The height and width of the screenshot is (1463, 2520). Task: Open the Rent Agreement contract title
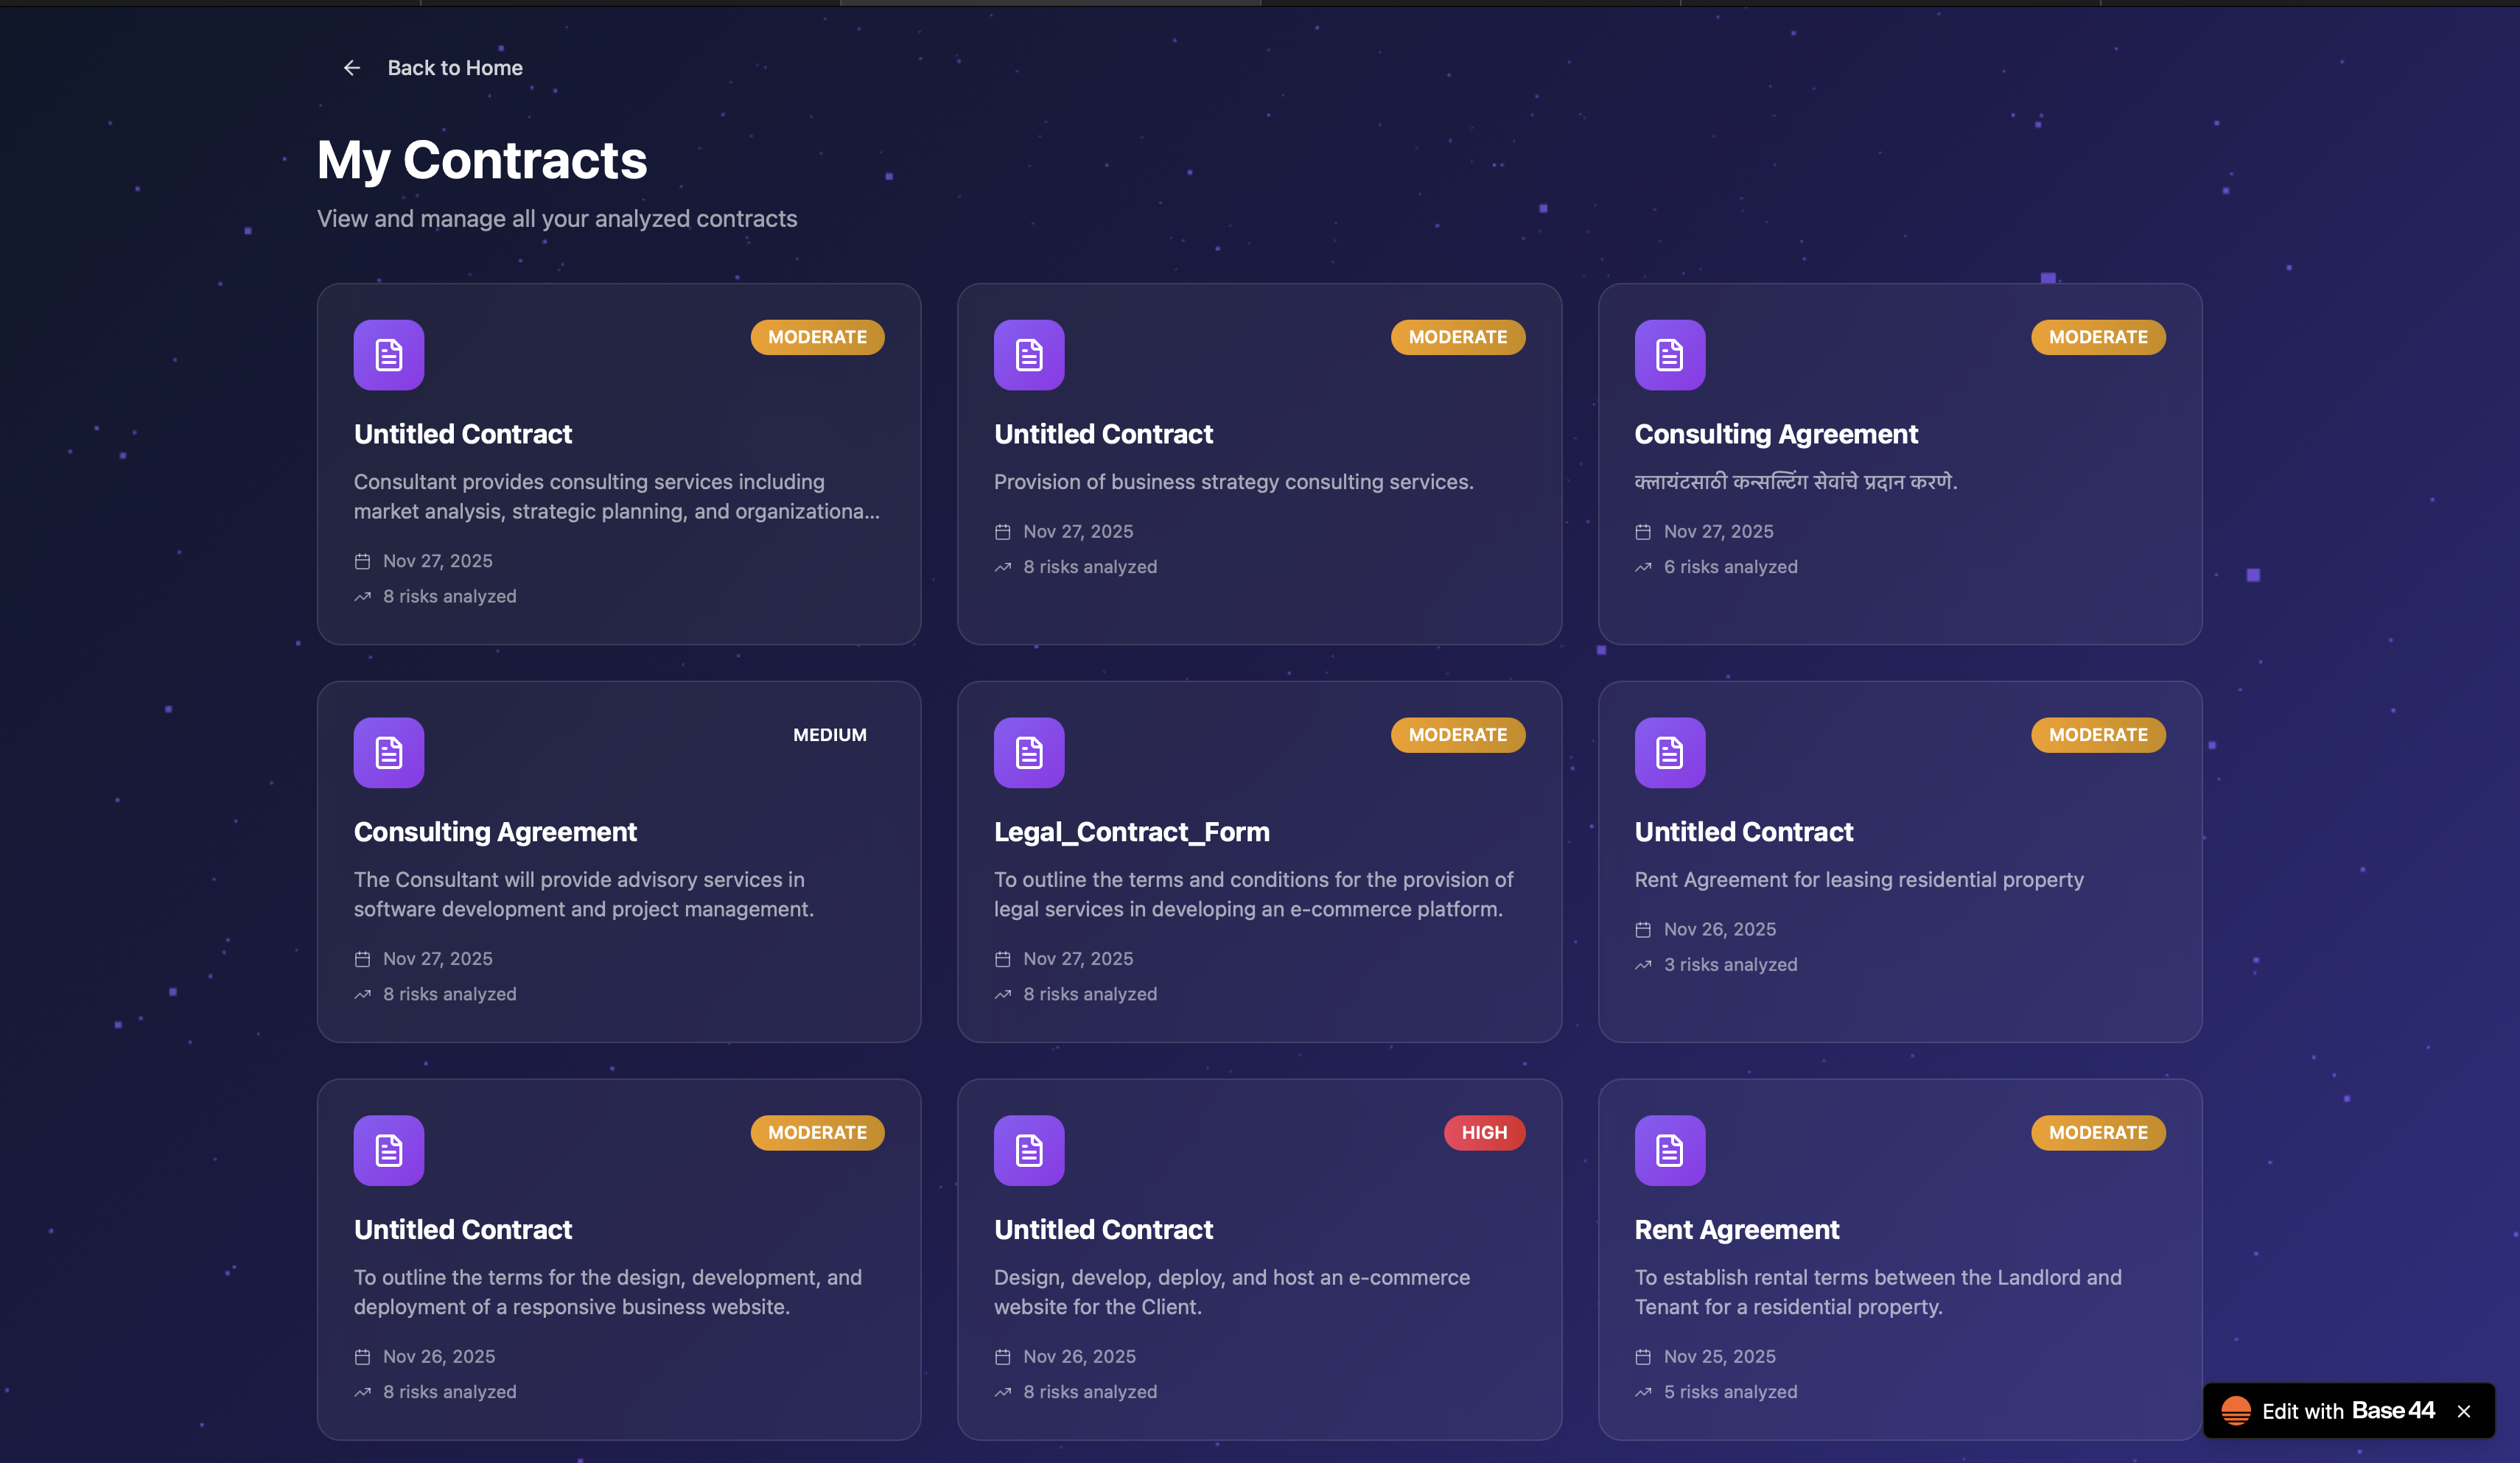[x=1736, y=1230]
